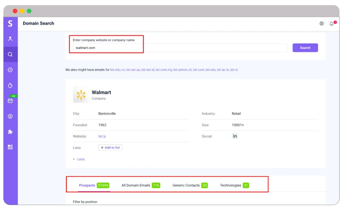
Task: Open the apps grid icon at sidebar bottom
Action: [10, 147]
